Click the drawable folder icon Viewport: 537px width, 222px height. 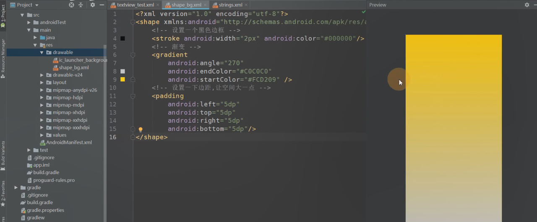(x=49, y=52)
